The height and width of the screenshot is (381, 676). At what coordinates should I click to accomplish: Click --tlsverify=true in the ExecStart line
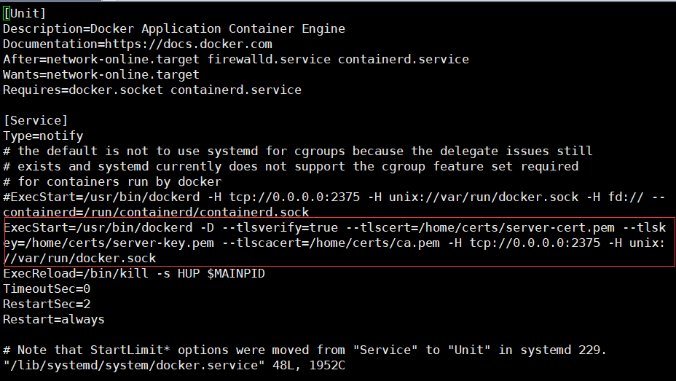pyautogui.click(x=280, y=227)
